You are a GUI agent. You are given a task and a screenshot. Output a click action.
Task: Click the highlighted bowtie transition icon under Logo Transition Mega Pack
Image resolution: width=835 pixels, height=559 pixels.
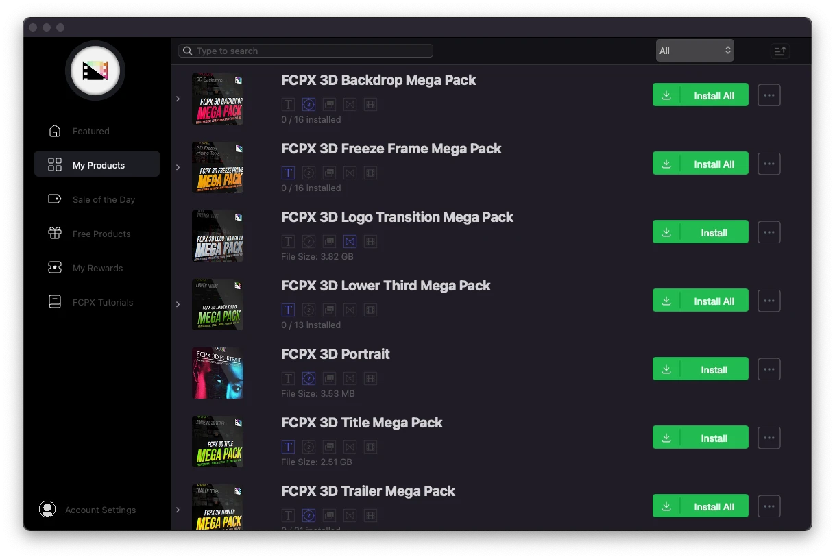[350, 241]
